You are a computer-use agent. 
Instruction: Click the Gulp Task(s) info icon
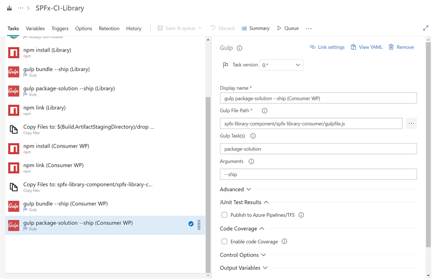click(x=253, y=136)
